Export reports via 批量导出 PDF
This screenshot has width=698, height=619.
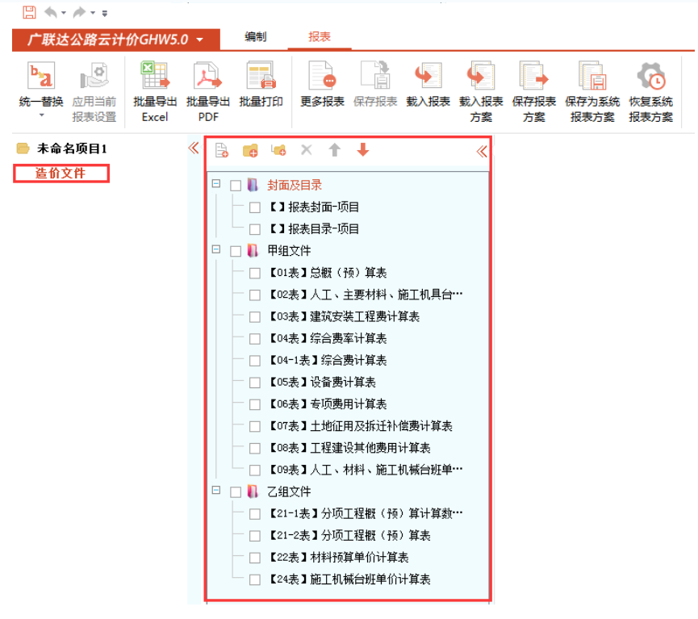pos(208,77)
